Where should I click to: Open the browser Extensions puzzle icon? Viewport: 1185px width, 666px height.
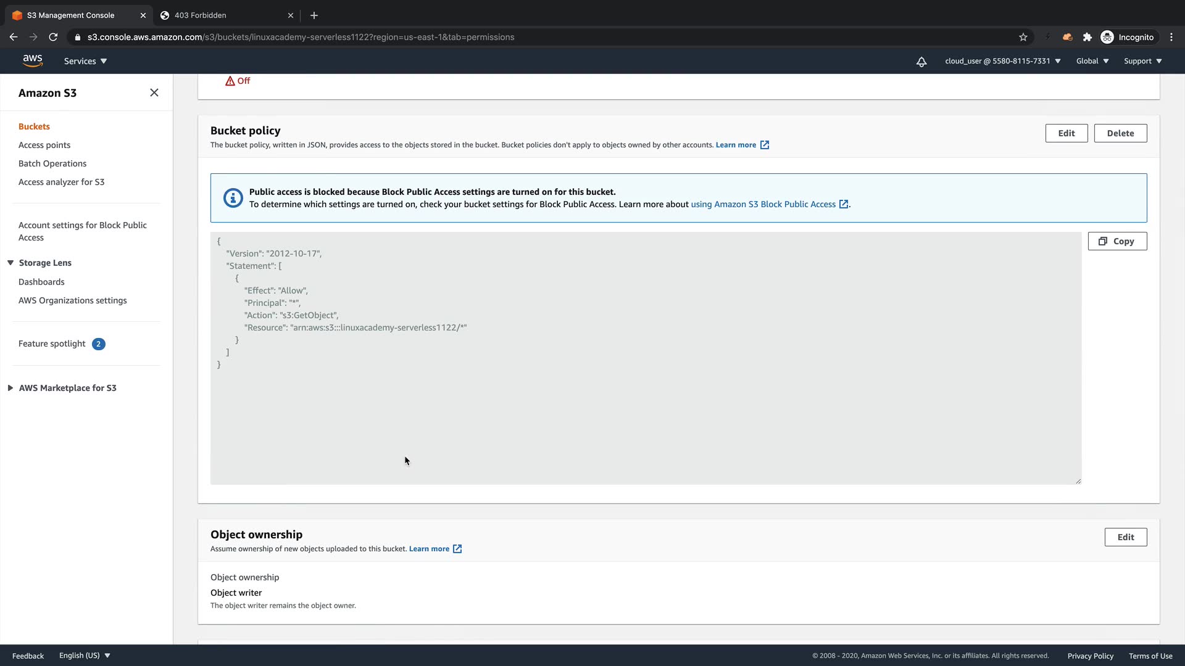pos(1087,37)
